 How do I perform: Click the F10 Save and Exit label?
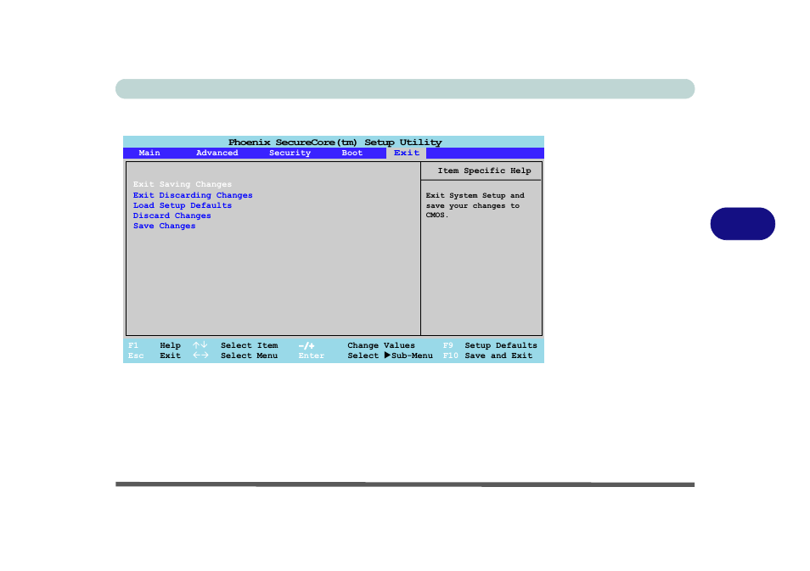[487, 355]
